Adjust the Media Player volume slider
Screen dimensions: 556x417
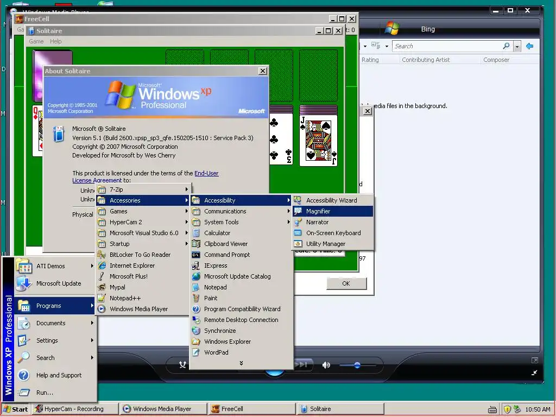357,365
